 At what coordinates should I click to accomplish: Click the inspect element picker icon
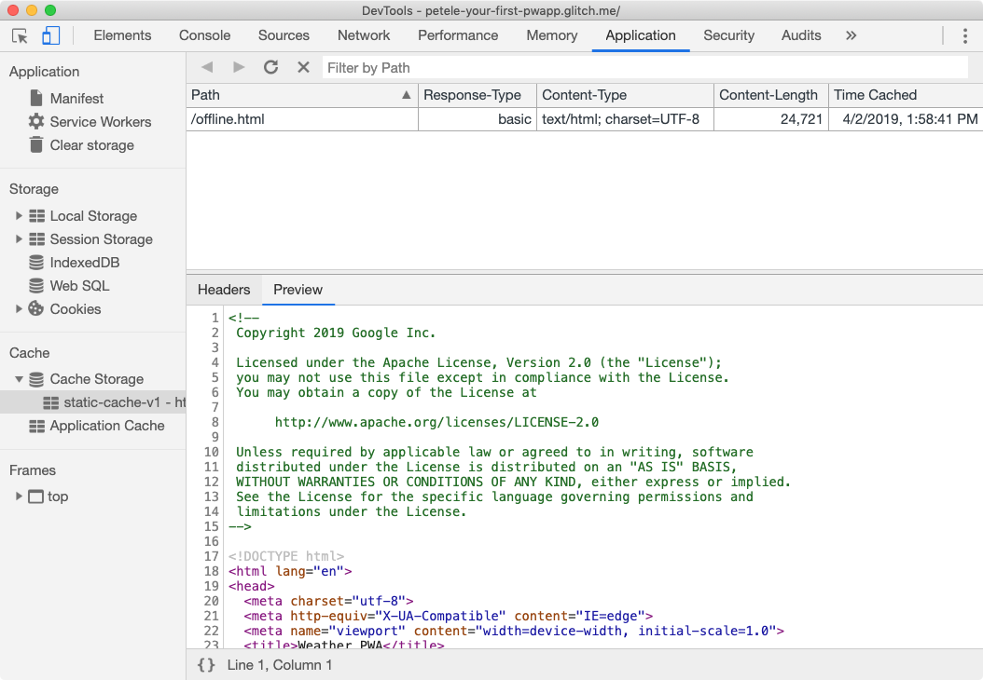(20, 35)
